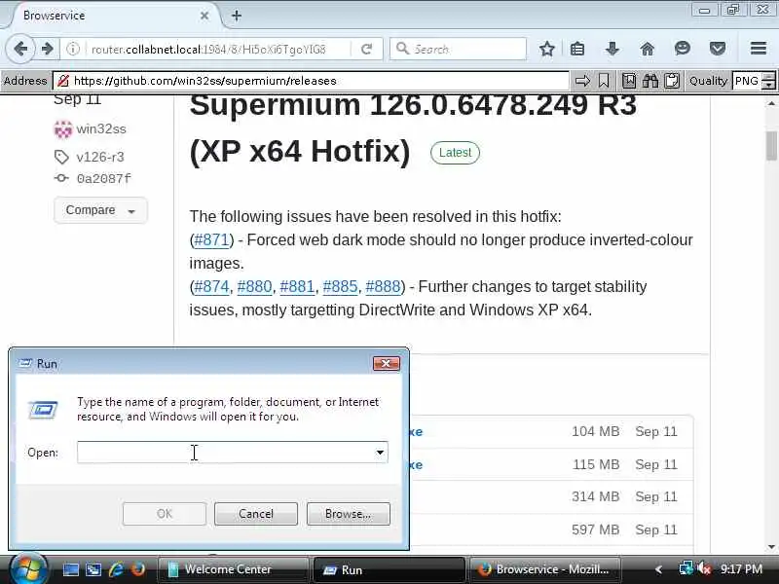This screenshot has height=584, width=779.
Task: Adjust Quality stepper arrows
Action: (768, 81)
